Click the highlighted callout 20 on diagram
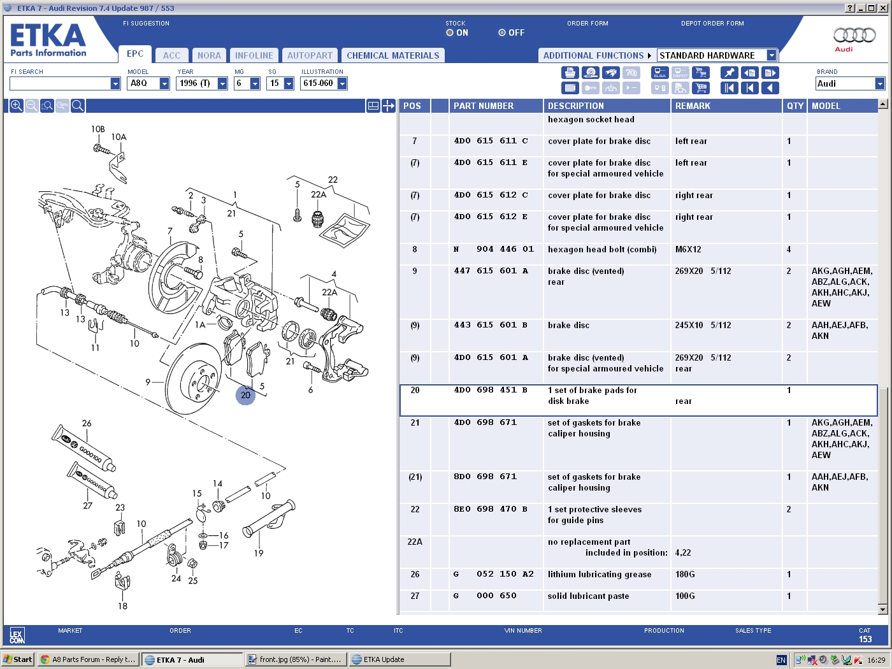The height and width of the screenshot is (669, 892). click(245, 395)
